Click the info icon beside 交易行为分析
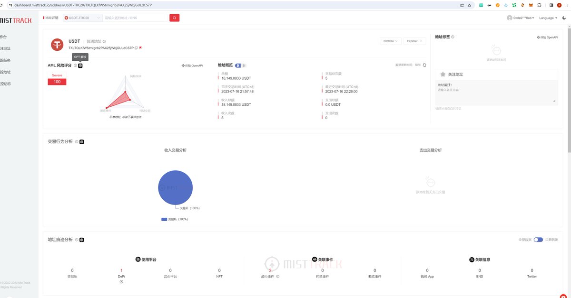 tap(77, 142)
